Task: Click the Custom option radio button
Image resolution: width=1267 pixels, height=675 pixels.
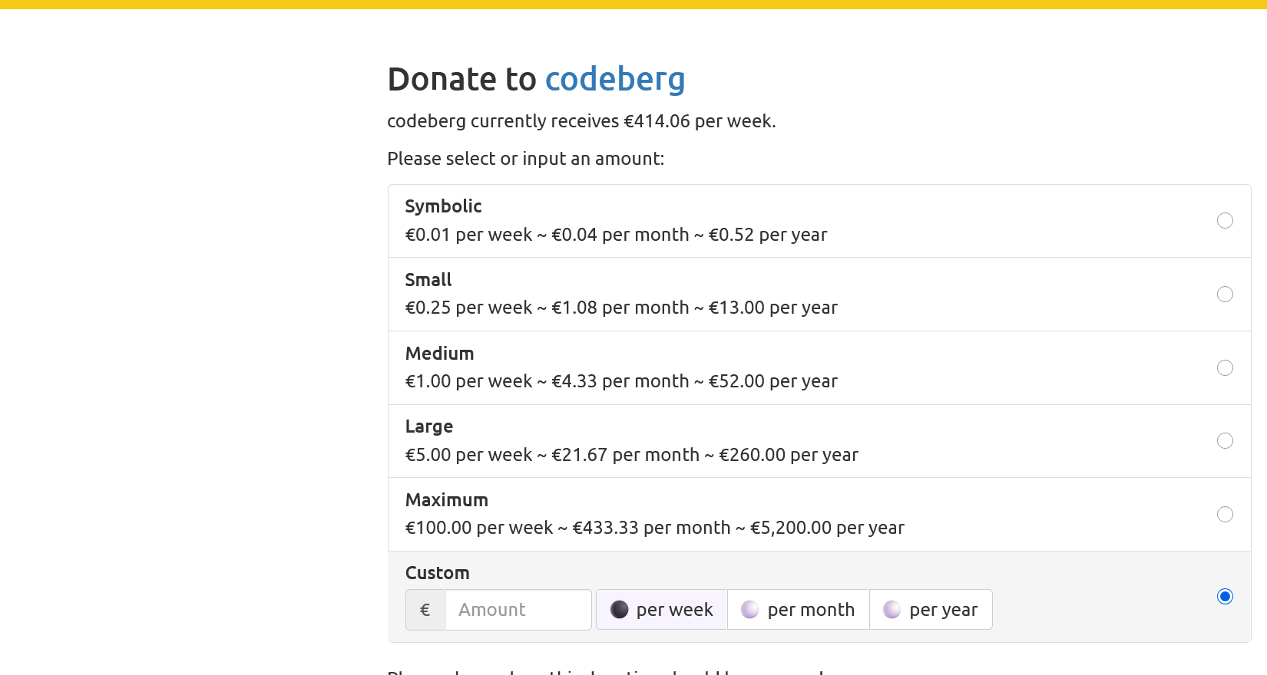Action: click(1225, 597)
